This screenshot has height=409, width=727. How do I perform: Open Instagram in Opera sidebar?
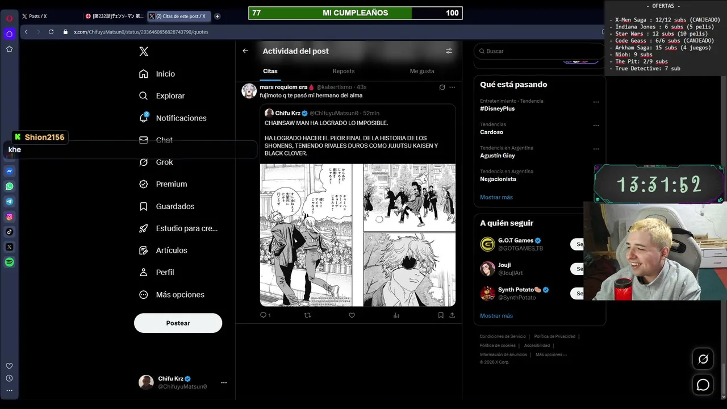[9, 216]
